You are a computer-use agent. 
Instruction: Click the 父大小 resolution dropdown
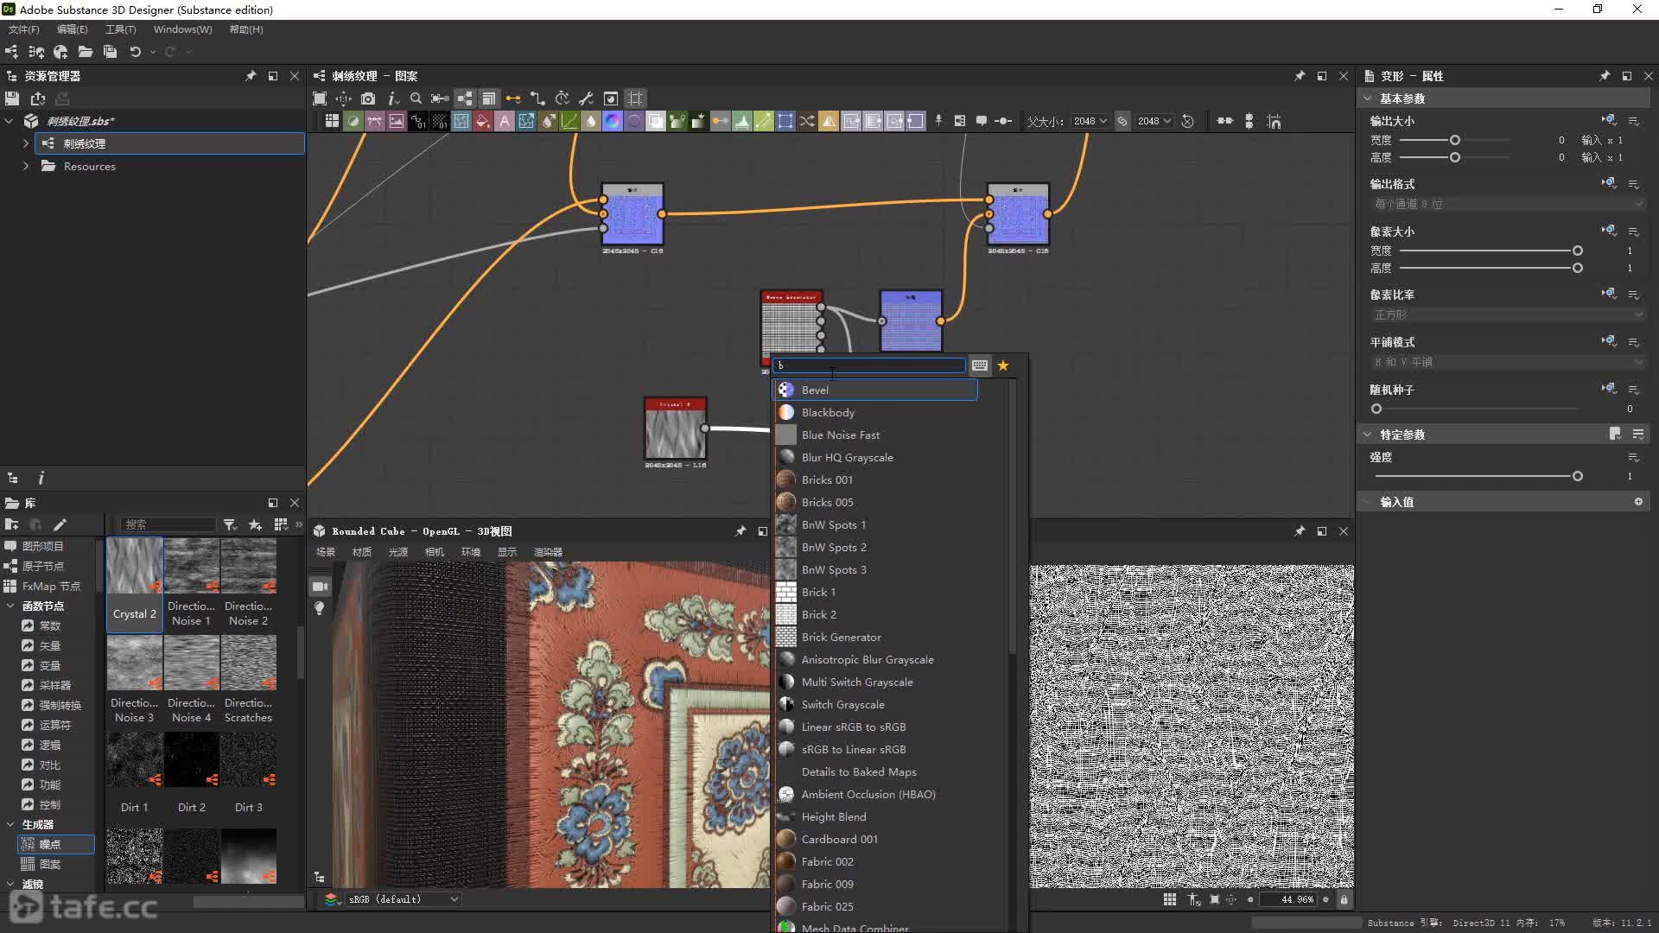[1088, 121]
